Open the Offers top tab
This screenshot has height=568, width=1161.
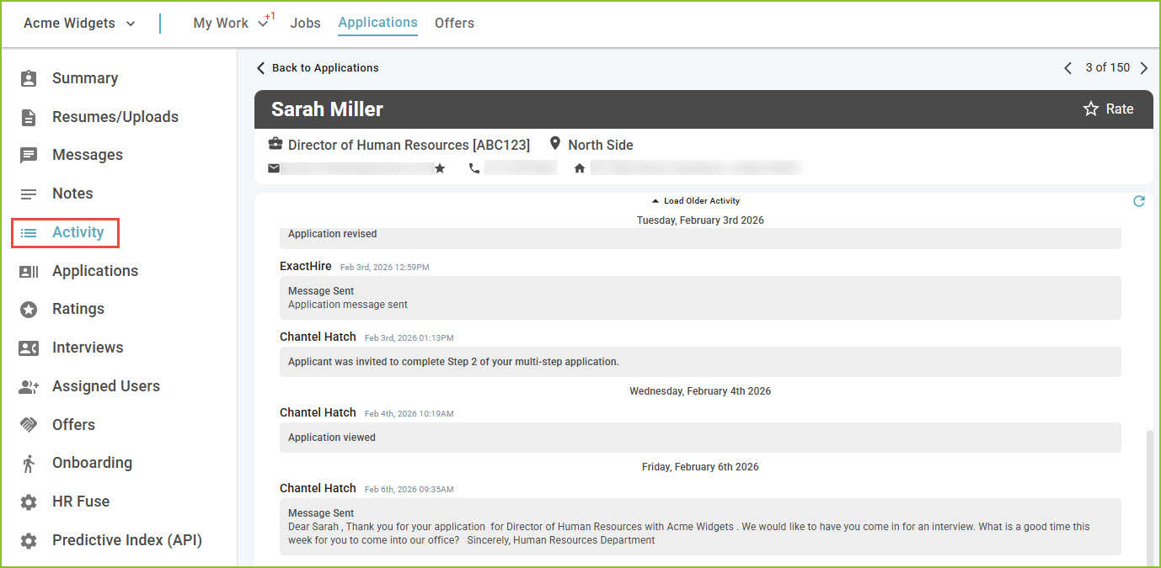click(454, 24)
